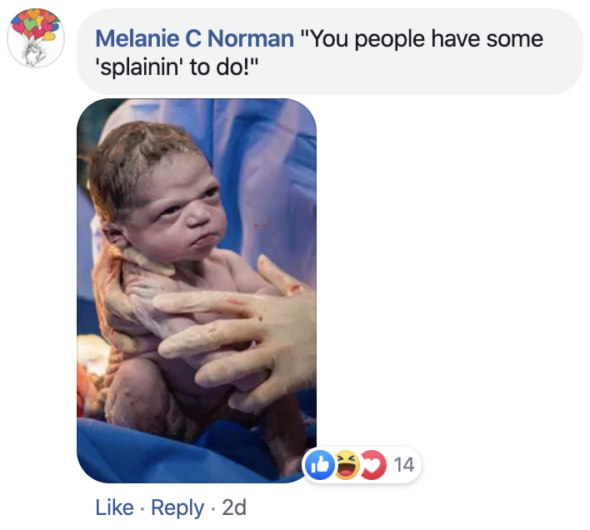590x530 pixels.
Task: Click the gloved hands in photo
Action: (x=241, y=331)
